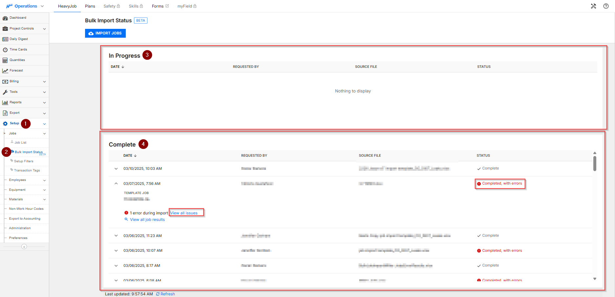The height and width of the screenshot is (297, 615).
Task: Click the Complete list scroll down arrow
Action: tap(595, 279)
